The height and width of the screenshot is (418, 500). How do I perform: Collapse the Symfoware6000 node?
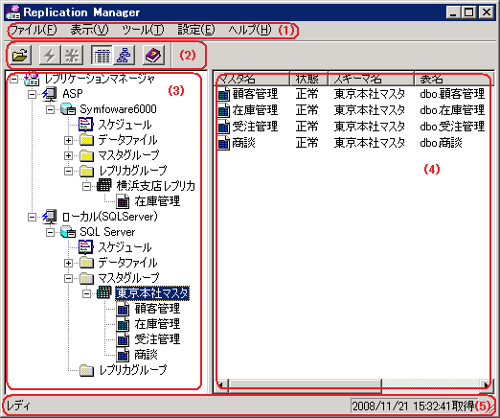(x=50, y=109)
